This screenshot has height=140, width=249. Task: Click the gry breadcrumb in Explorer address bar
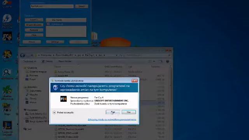pos(79,55)
